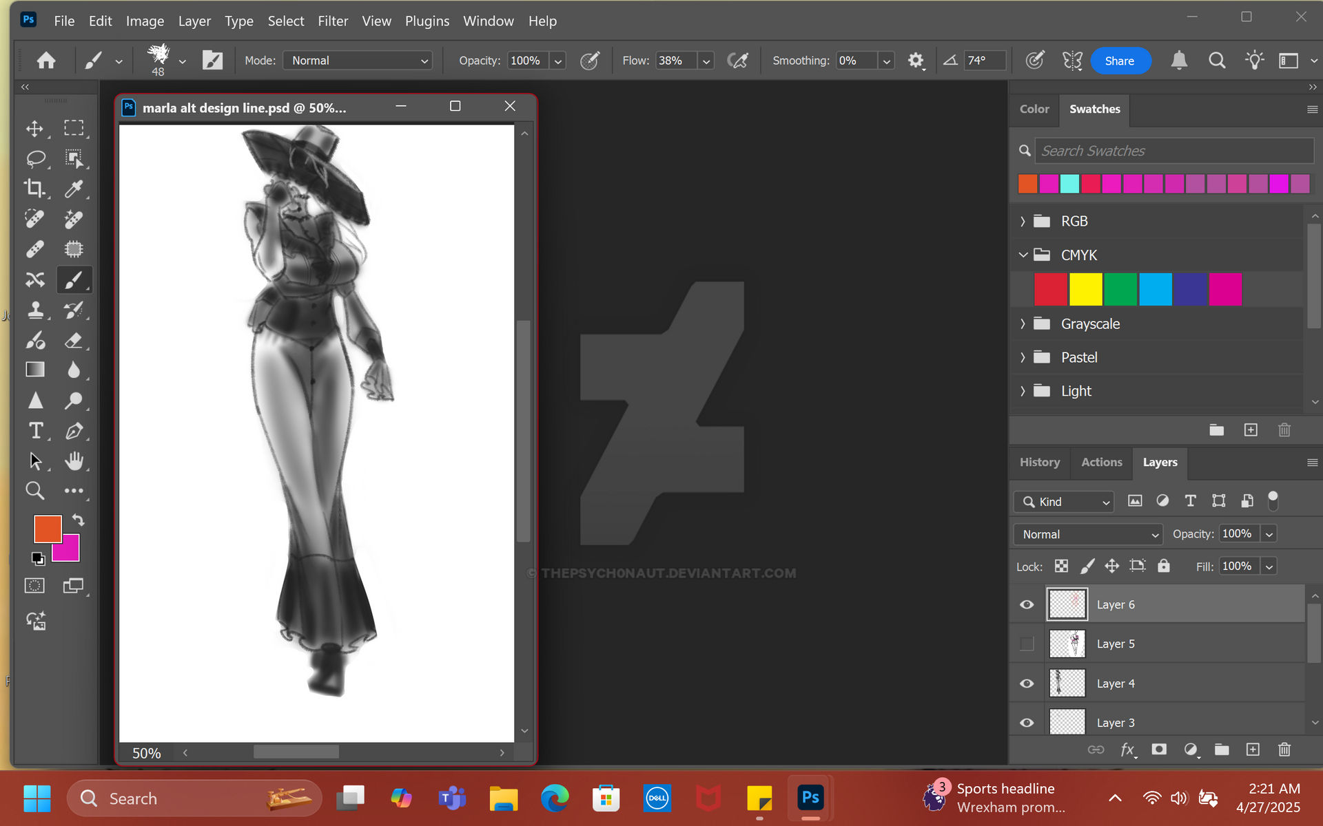Viewport: 1323px width, 826px height.
Task: Open the Flow dropdown arrow
Action: point(706,61)
